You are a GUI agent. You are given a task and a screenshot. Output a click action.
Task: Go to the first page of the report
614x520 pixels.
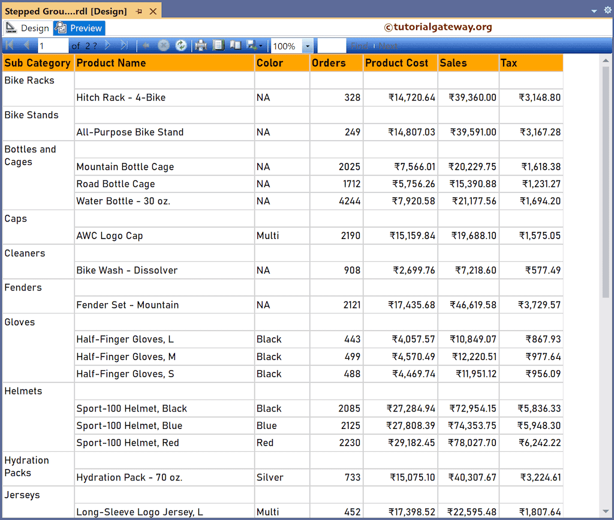[10, 46]
